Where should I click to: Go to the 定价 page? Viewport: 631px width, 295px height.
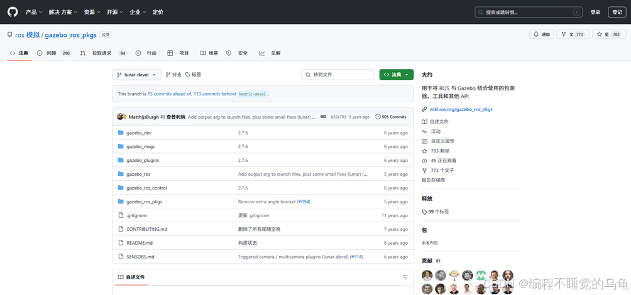[x=158, y=12]
